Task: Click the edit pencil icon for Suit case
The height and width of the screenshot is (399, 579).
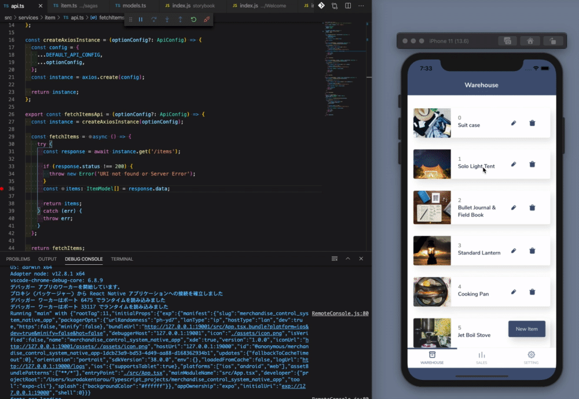Action: click(514, 123)
